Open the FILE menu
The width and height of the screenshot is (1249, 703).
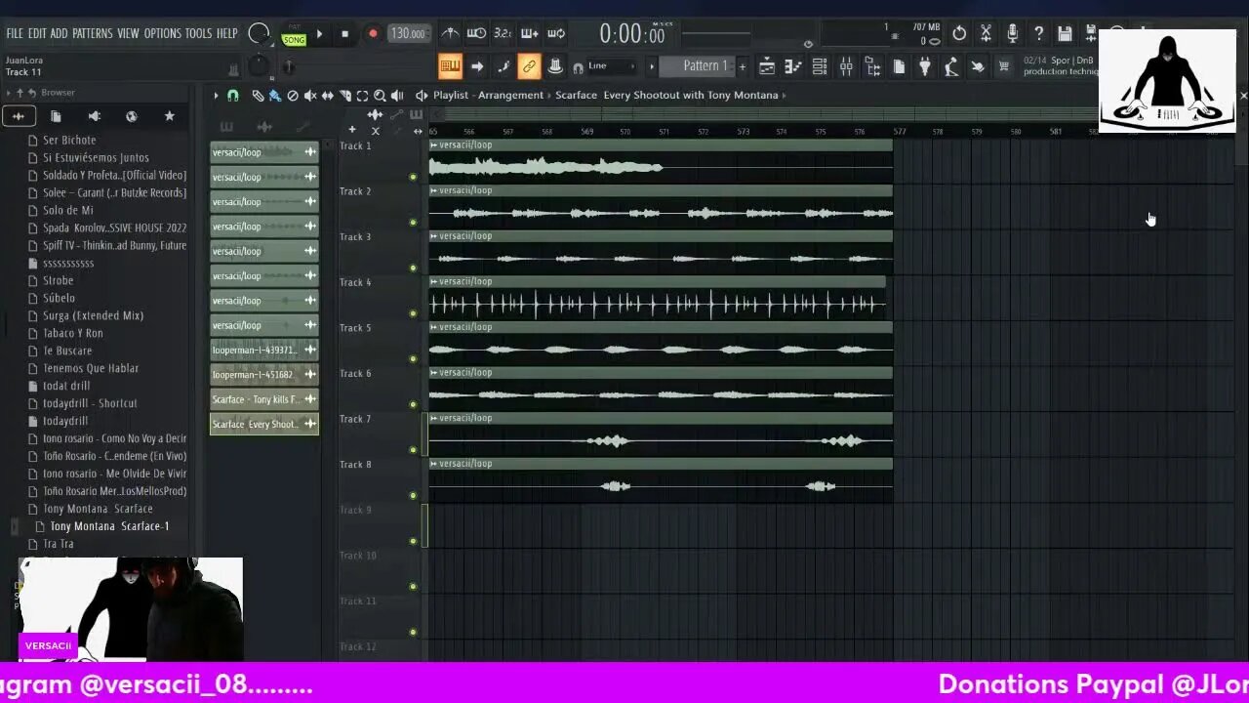[15, 33]
